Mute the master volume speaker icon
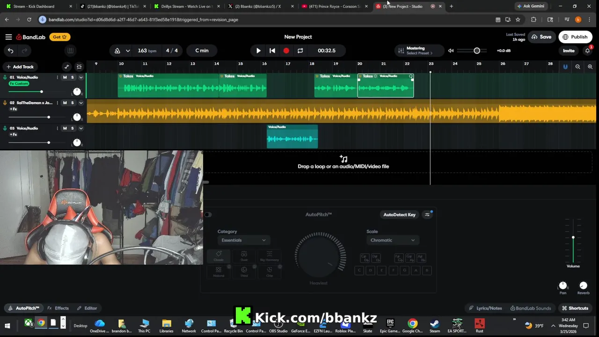Viewport: 599px width, 337px height. tap(451, 51)
